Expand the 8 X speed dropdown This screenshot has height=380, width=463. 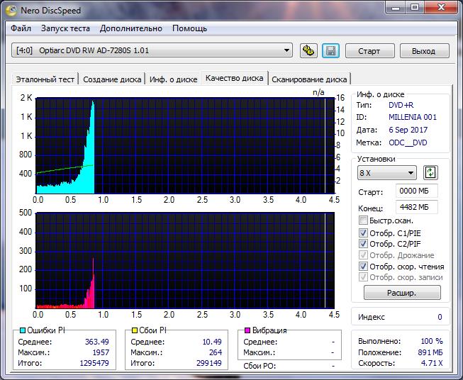click(x=387, y=173)
